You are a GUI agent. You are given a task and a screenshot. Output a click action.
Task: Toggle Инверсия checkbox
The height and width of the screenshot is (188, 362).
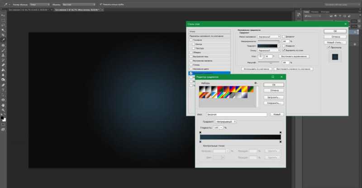coord(284,46)
